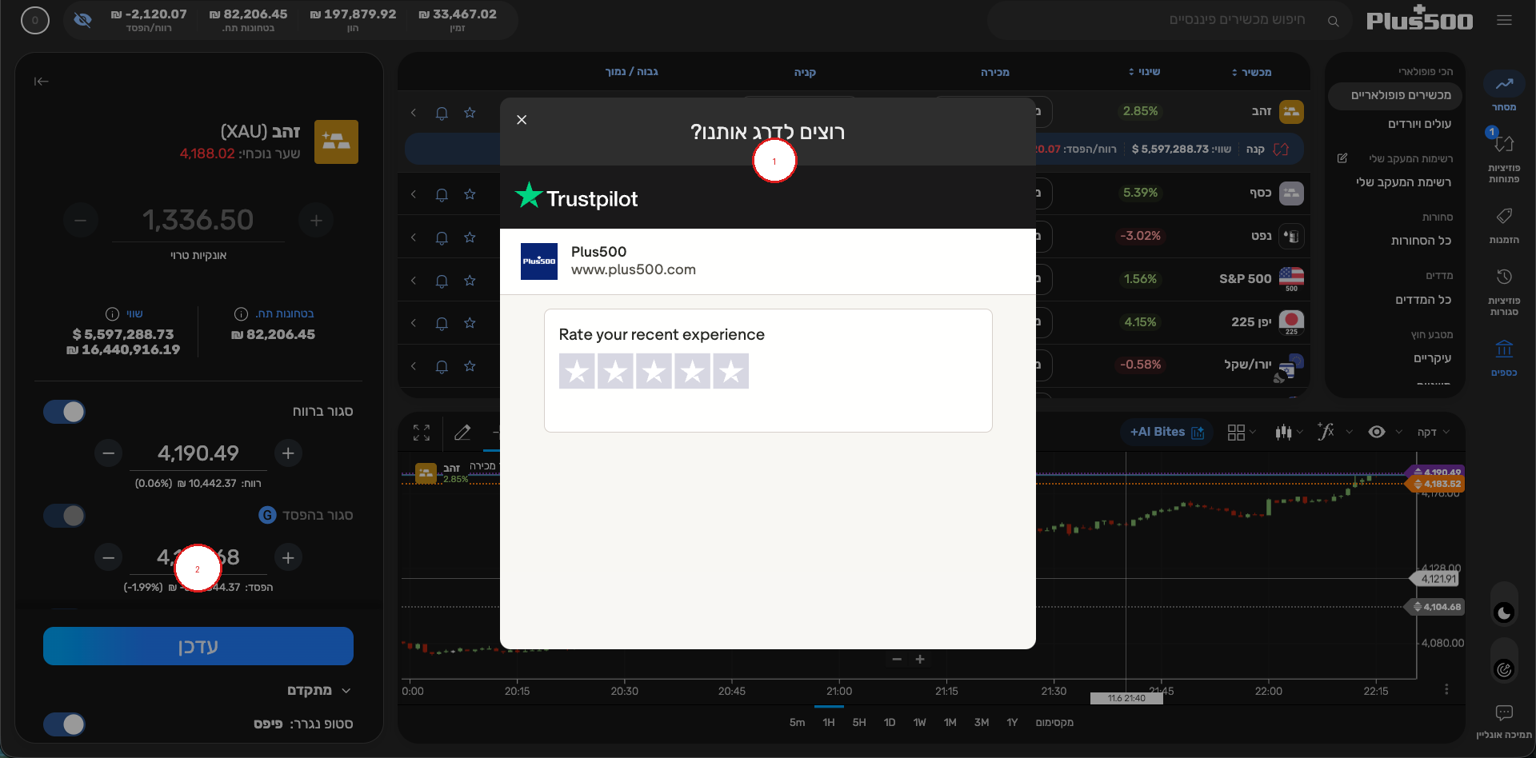Screen dimensions: 1536x758
Task: Open candlestick chart type dropdown
Action: [x=1288, y=433]
